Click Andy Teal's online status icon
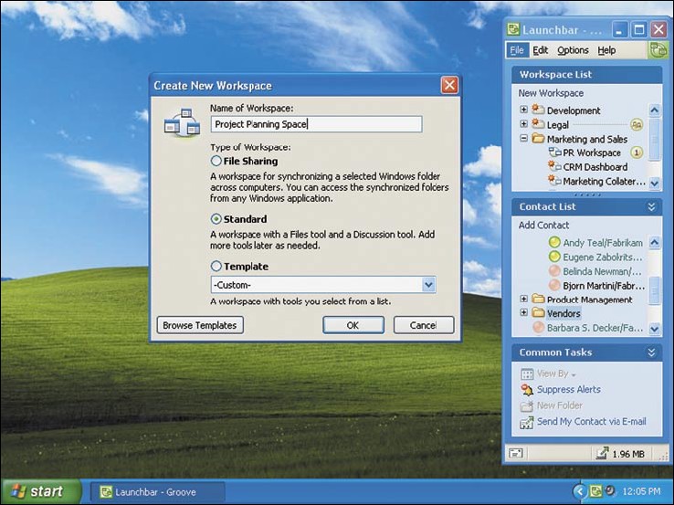674x505 pixels. click(x=553, y=243)
